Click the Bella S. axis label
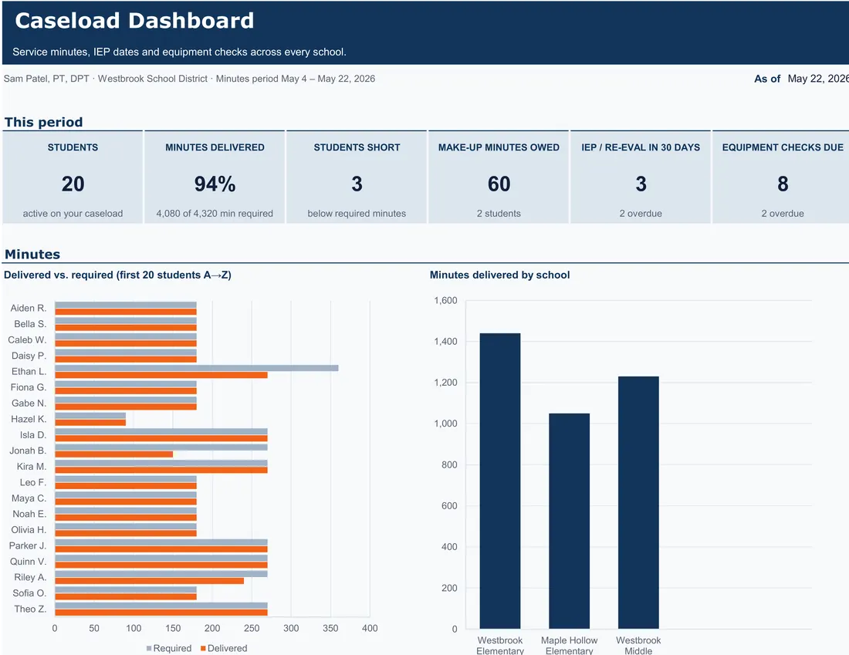Screen dimensions: 849x655 (x=30, y=324)
